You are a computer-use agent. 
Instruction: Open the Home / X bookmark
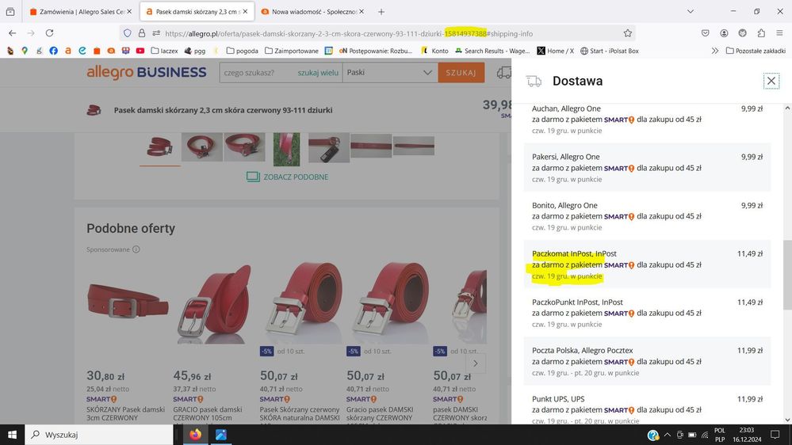pos(555,51)
